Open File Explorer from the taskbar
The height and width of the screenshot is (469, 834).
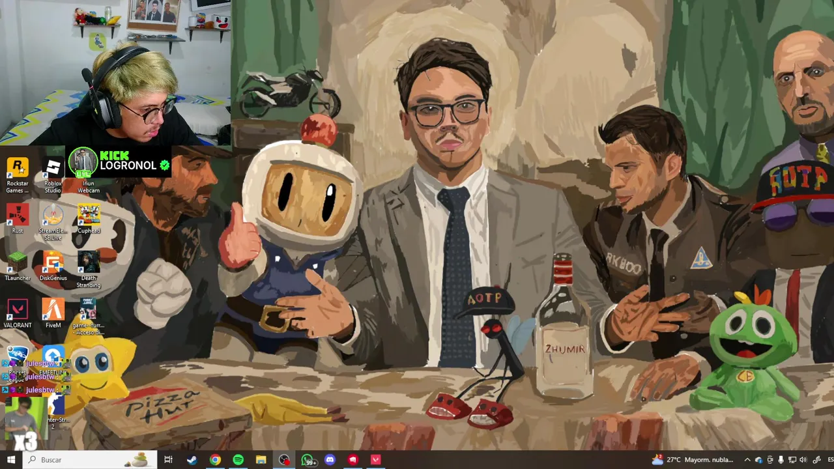[x=261, y=460]
